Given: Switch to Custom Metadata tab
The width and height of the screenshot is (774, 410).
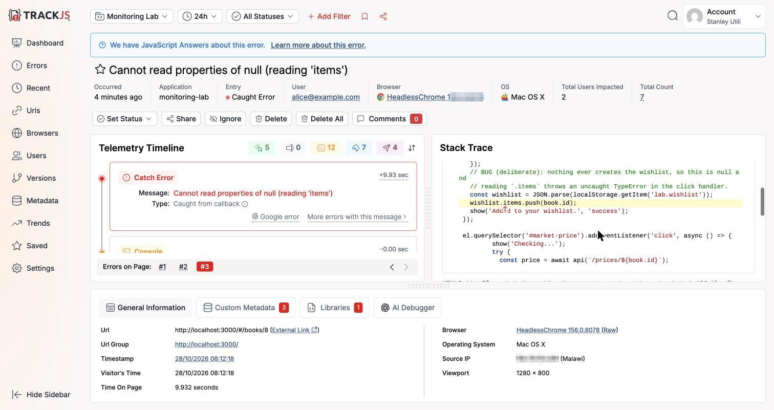Looking at the screenshot, I should tap(245, 308).
